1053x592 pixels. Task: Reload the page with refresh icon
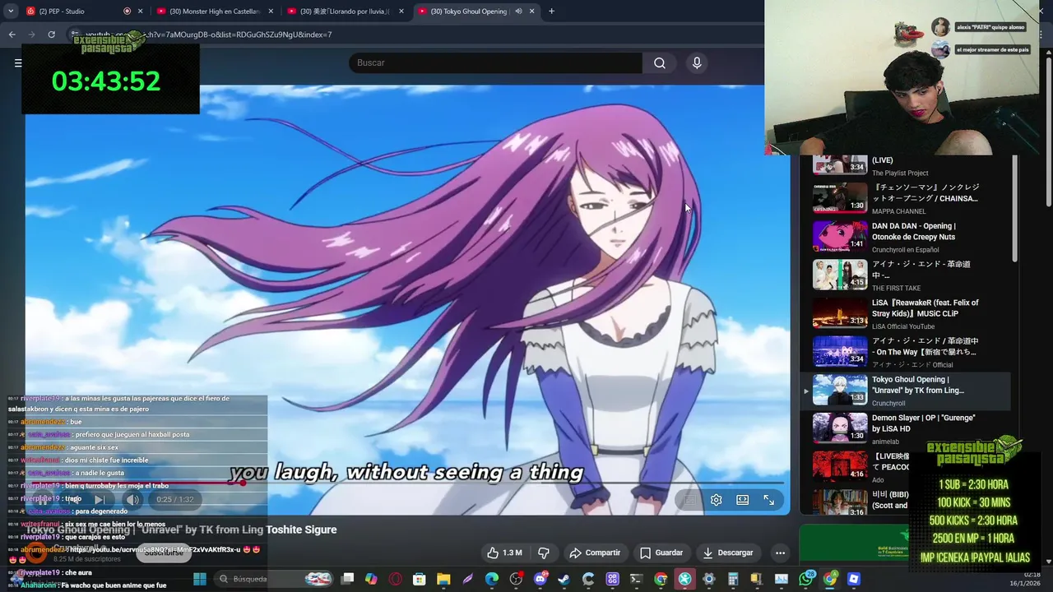pyautogui.click(x=51, y=35)
